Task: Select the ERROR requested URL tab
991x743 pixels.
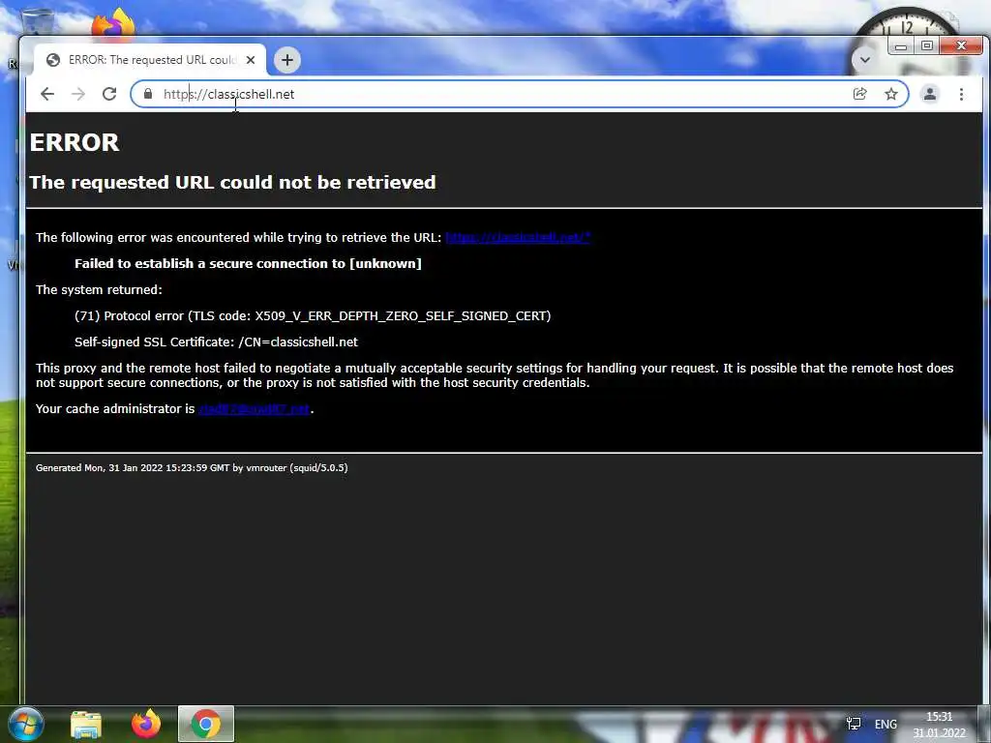Action: pos(150,60)
